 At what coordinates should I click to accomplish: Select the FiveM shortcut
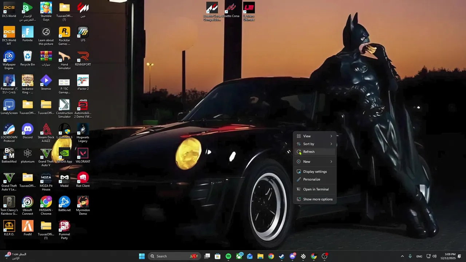(28, 228)
